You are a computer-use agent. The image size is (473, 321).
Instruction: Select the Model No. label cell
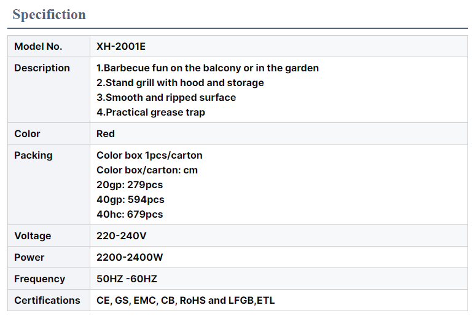(38, 46)
